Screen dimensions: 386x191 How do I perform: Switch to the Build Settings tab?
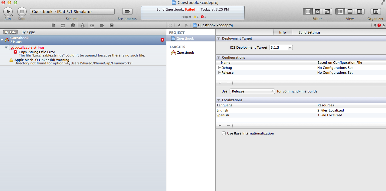pos(309,32)
